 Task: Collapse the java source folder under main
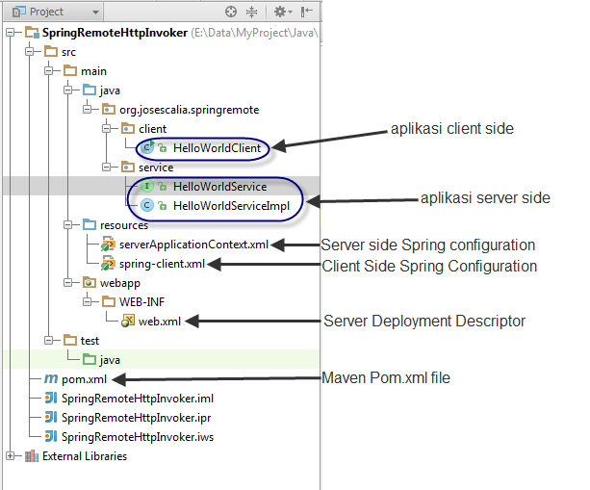tap(67, 90)
